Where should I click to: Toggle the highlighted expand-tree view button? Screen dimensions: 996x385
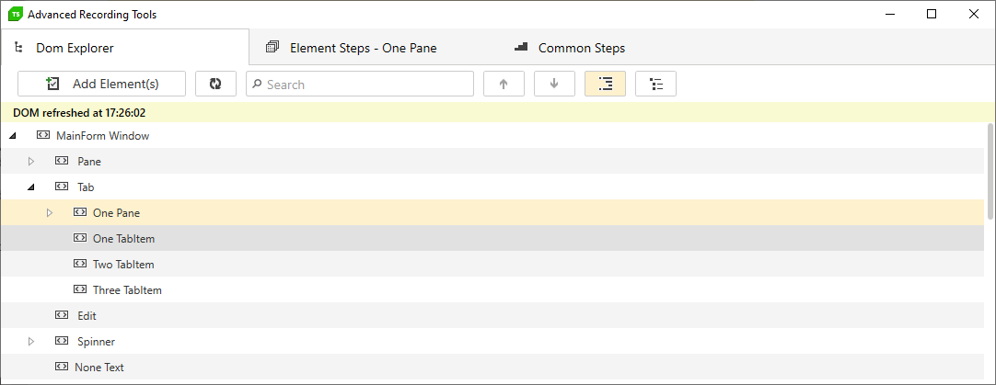[x=606, y=84]
